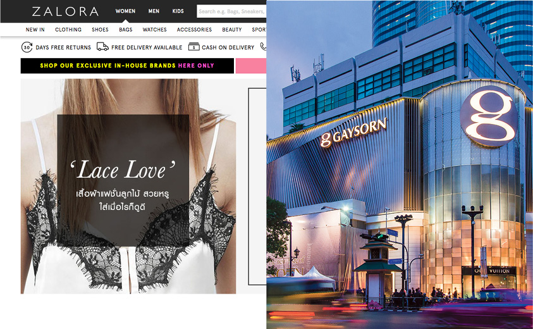Open the SHOES category
Viewport: 533px width, 329px height.
(100, 30)
